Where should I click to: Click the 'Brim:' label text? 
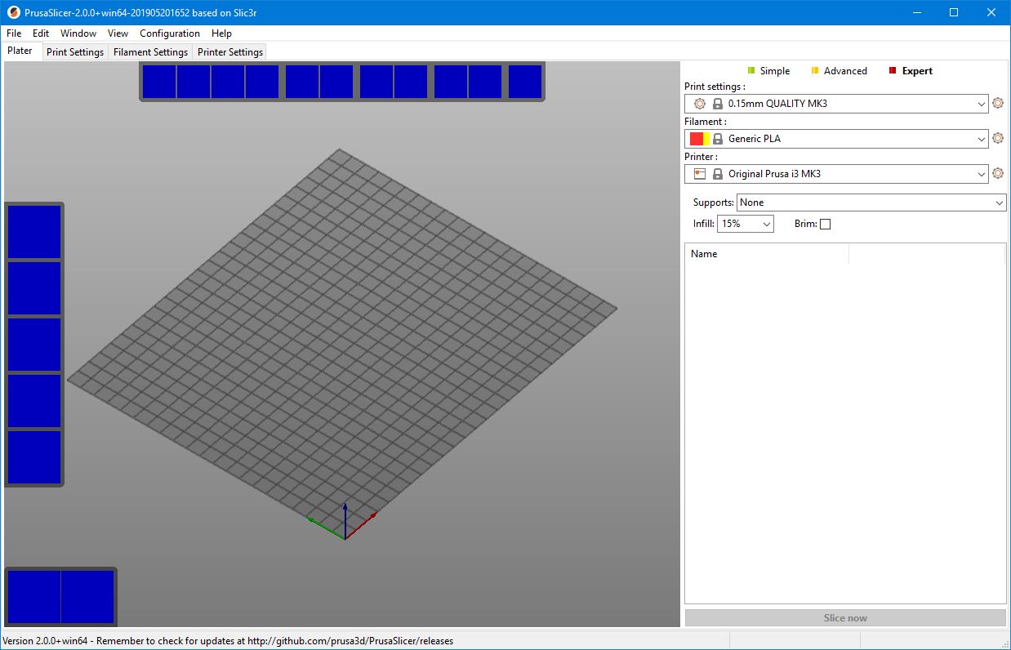pos(806,224)
